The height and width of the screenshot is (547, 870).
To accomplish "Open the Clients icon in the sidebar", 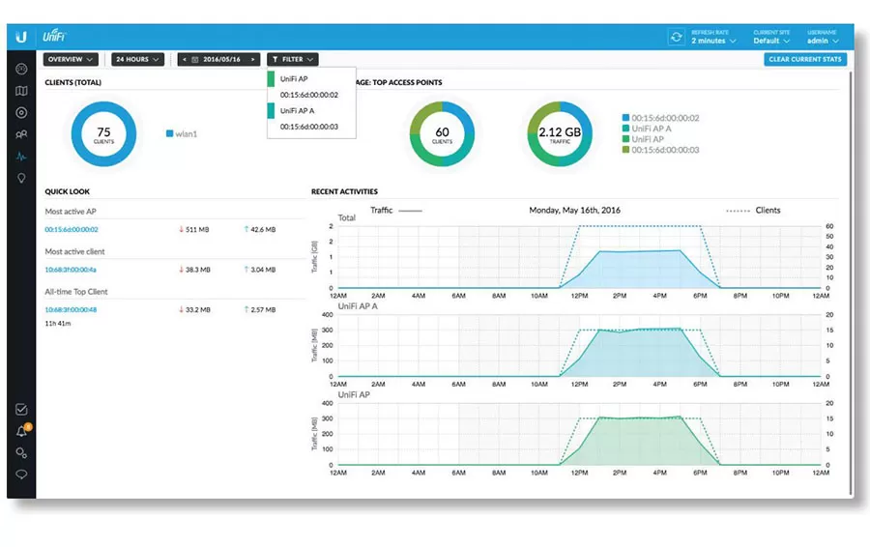I will pos(21,134).
